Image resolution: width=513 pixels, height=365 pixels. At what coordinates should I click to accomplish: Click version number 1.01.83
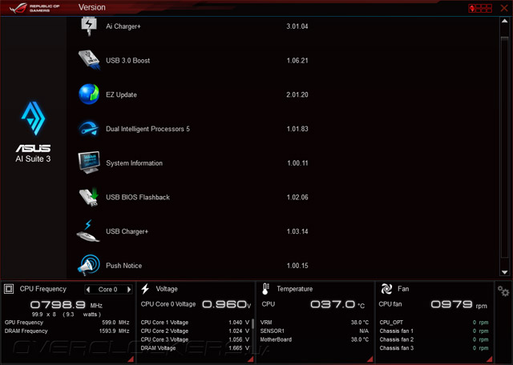[297, 129]
